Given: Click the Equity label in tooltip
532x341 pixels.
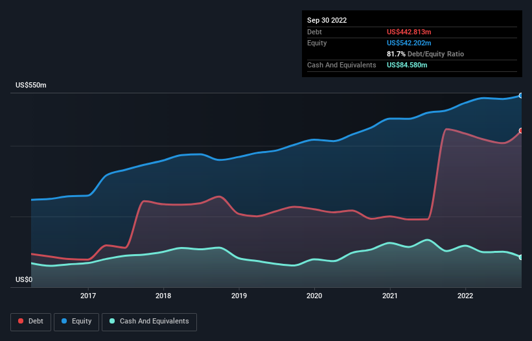Looking at the screenshot, I should 317,43.
